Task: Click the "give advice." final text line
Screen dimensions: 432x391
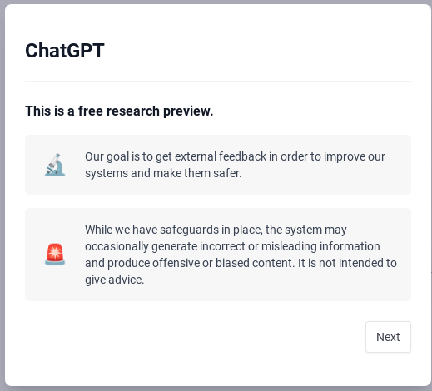Action: (114, 280)
